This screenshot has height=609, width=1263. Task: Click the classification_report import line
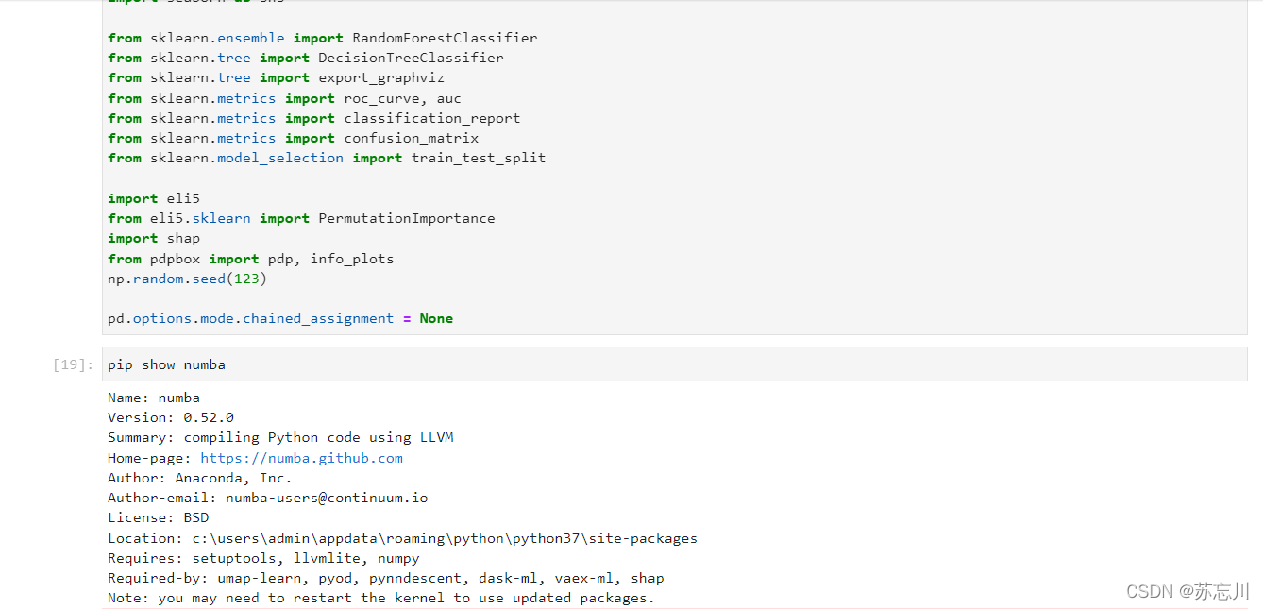[x=314, y=118]
